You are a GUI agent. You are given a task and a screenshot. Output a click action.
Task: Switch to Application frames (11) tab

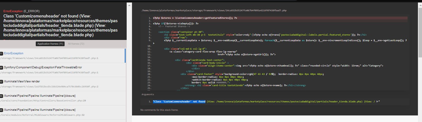pyautogui.click(x=50, y=44)
